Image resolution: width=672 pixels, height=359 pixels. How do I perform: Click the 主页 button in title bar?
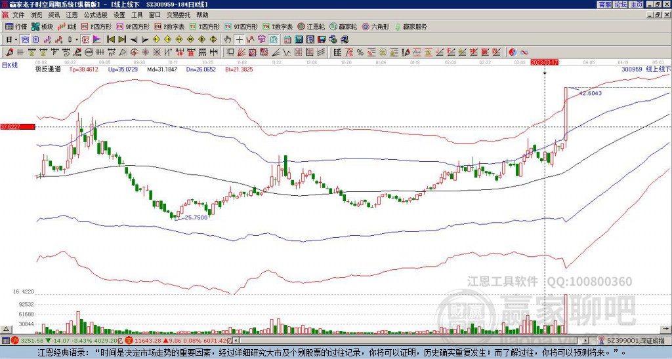(x=637, y=4)
